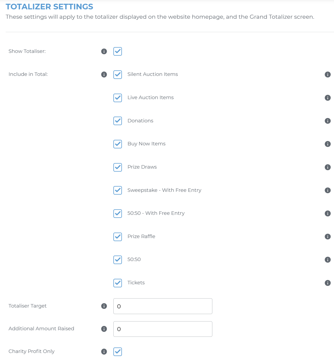334x361 pixels.
Task: Uncheck Donations from the total
Action: pyautogui.click(x=117, y=121)
